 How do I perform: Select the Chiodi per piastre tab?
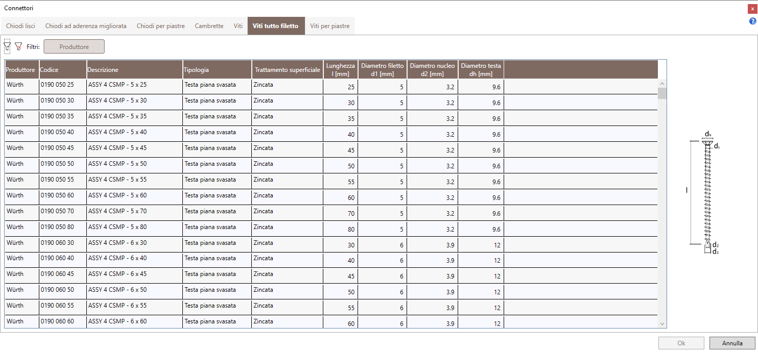click(x=160, y=26)
